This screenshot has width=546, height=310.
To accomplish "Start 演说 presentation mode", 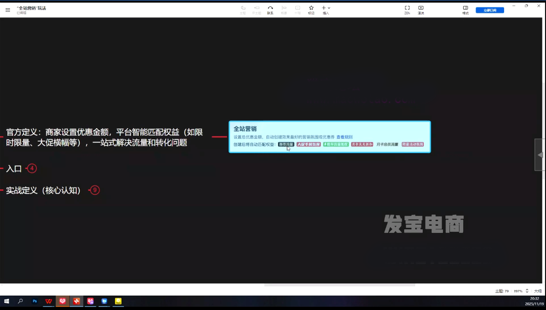I will click(x=421, y=10).
